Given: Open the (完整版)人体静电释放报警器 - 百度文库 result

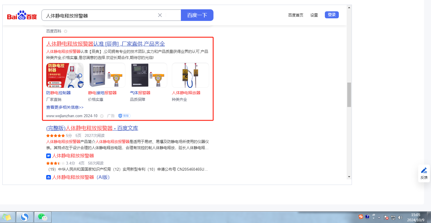Looking at the screenshot, I should point(92,128).
